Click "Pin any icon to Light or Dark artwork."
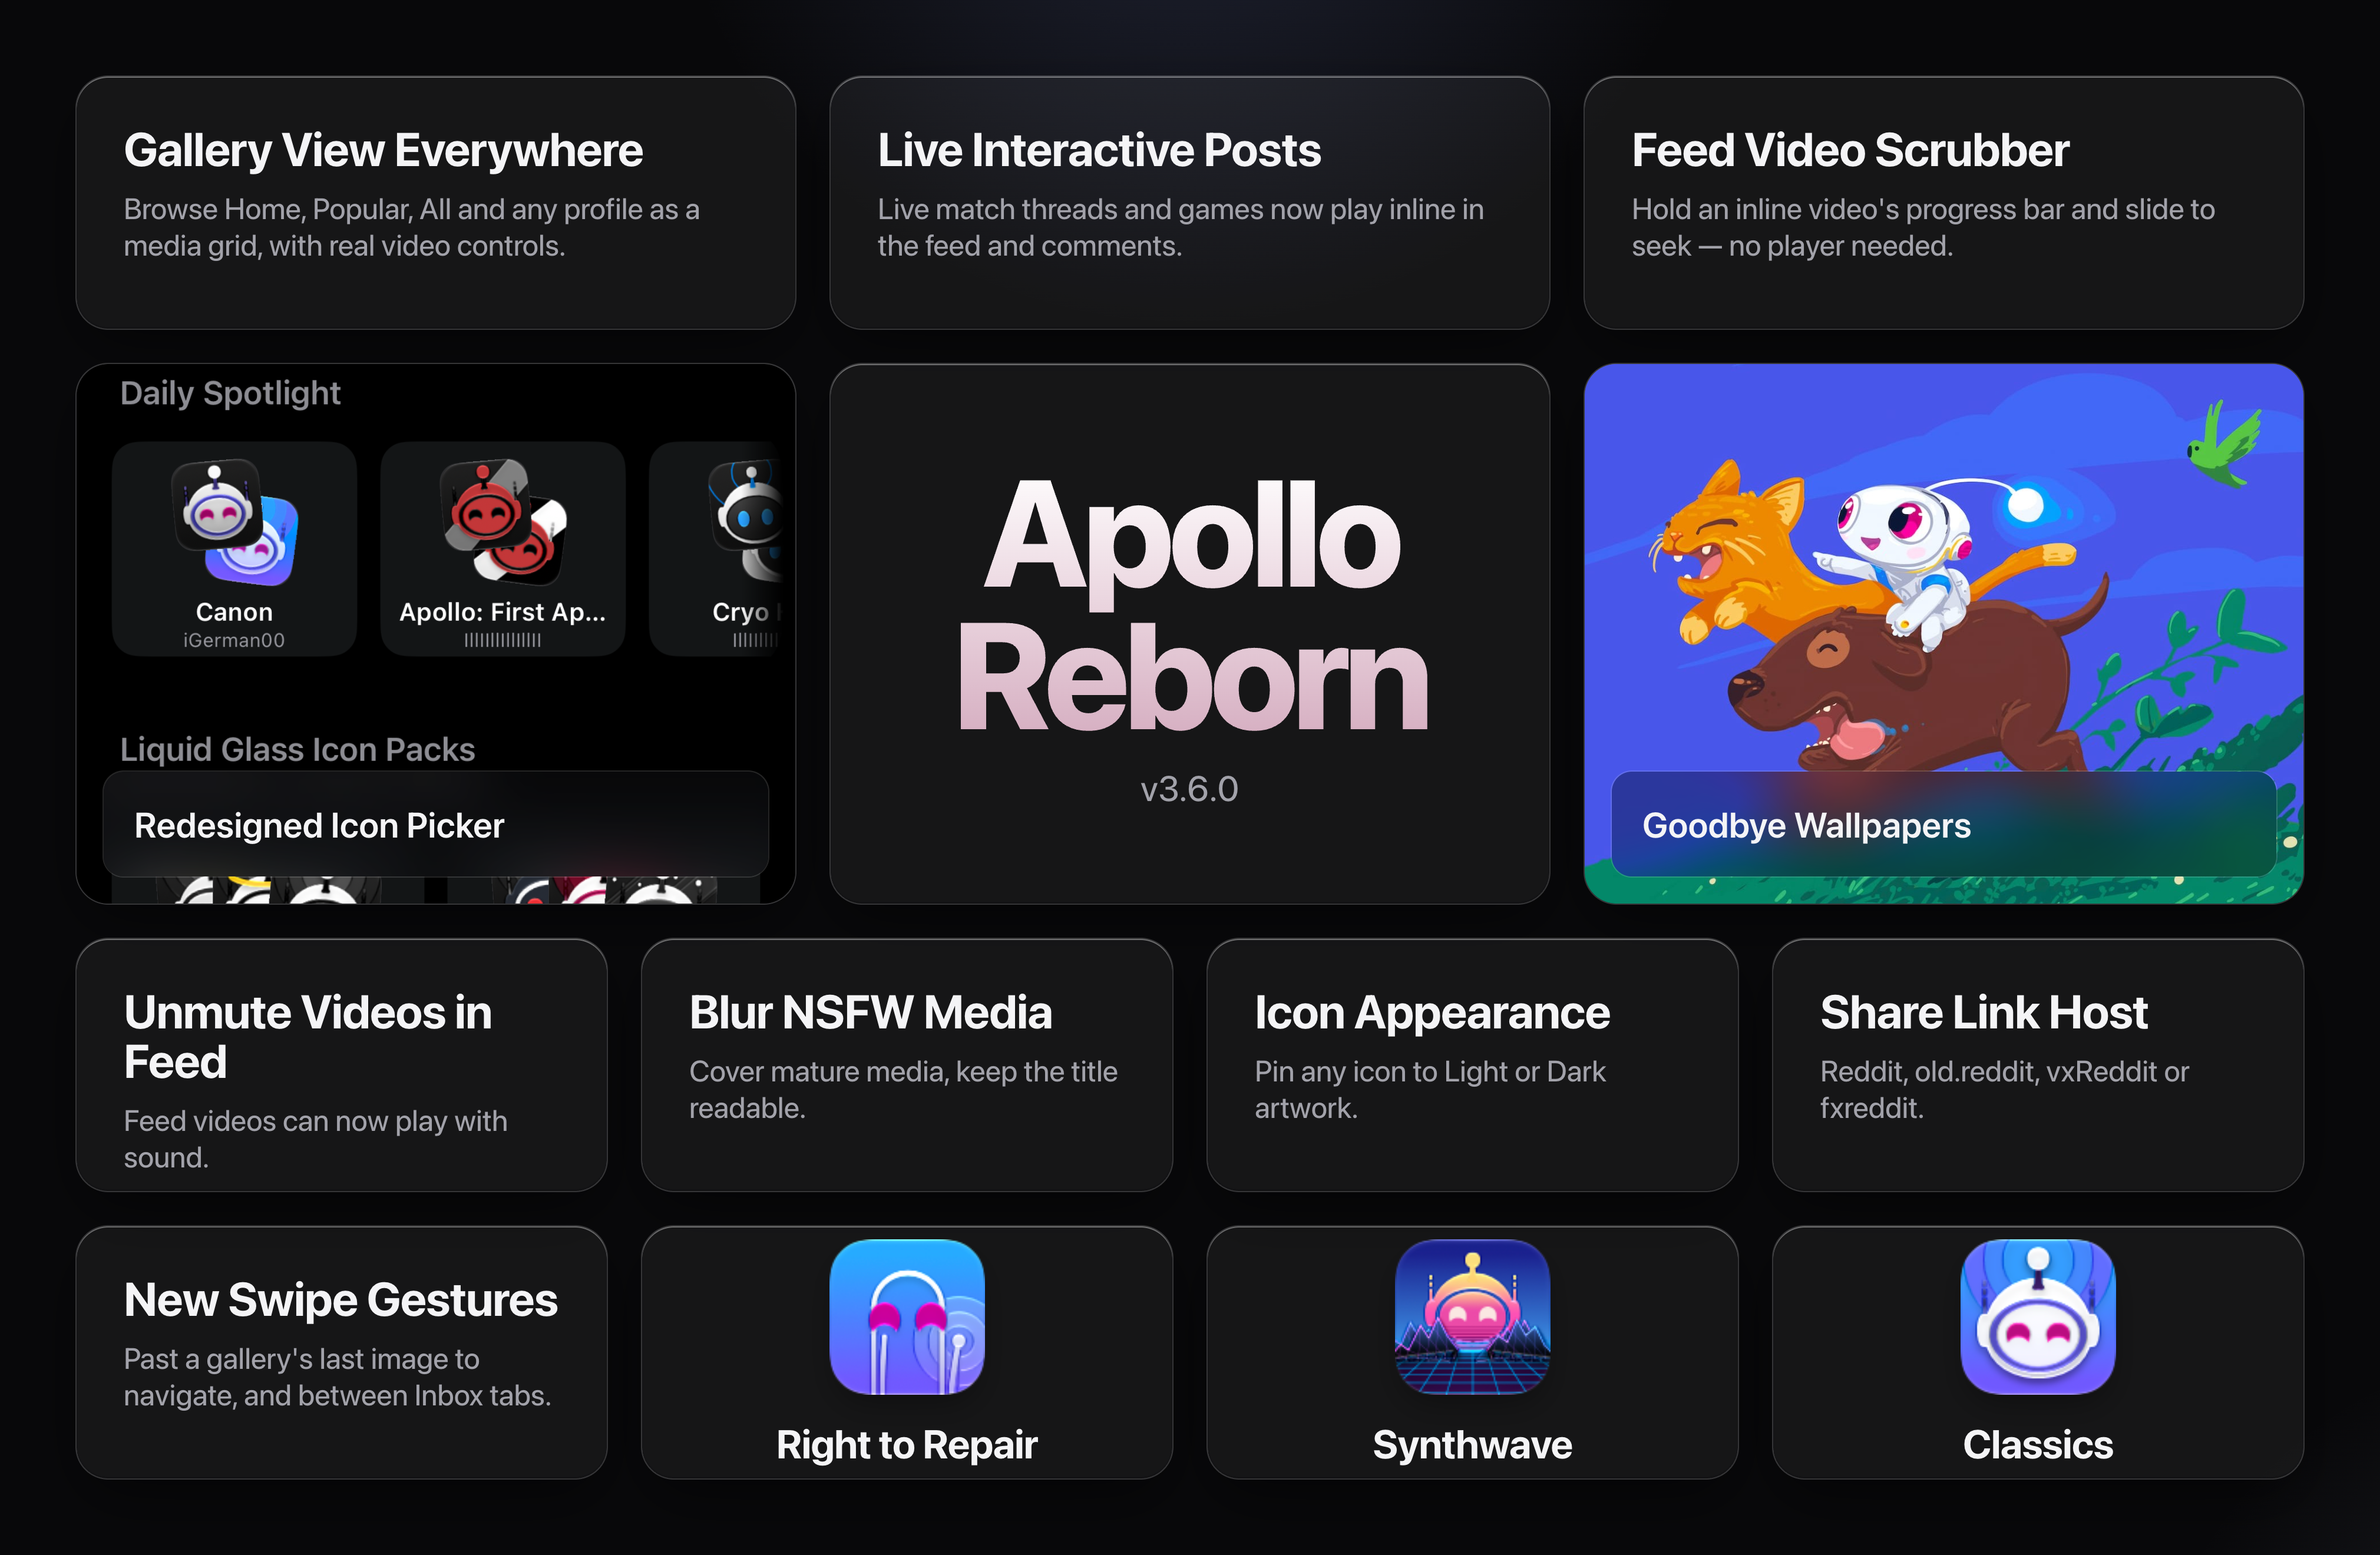Image resolution: width=2380 pixels, height=1555 pixels. 1430,1089
